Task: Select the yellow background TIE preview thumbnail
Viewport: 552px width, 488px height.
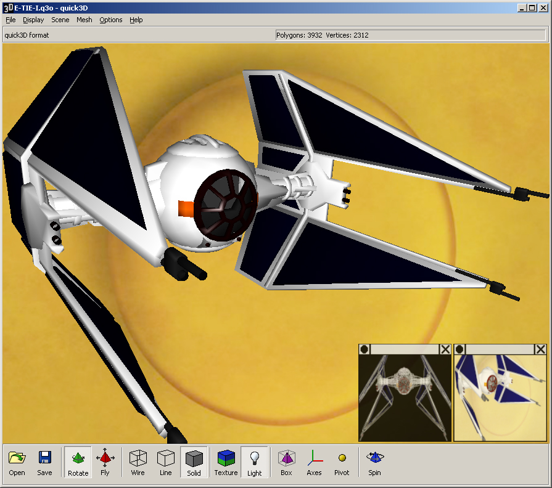Action: pos(500,397)
